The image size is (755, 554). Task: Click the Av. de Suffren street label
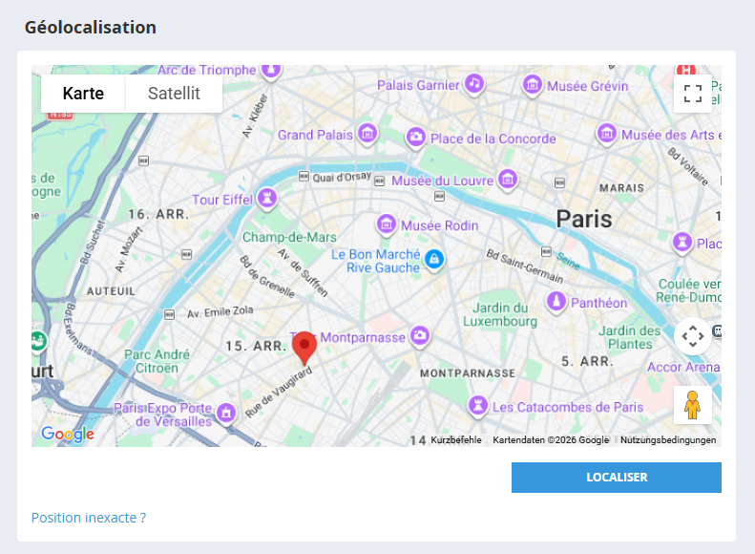pyautogui.click(x=303, y=272)
